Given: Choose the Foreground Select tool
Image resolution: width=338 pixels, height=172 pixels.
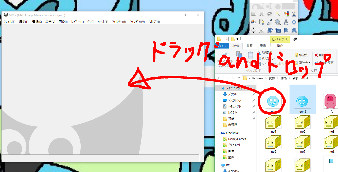Looking at the screenshot, I should [253, 22].
